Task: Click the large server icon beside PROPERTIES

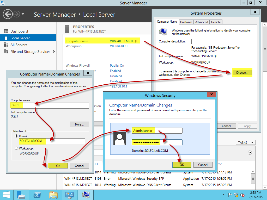Action: pyautogui.click(x=67, y=29)
